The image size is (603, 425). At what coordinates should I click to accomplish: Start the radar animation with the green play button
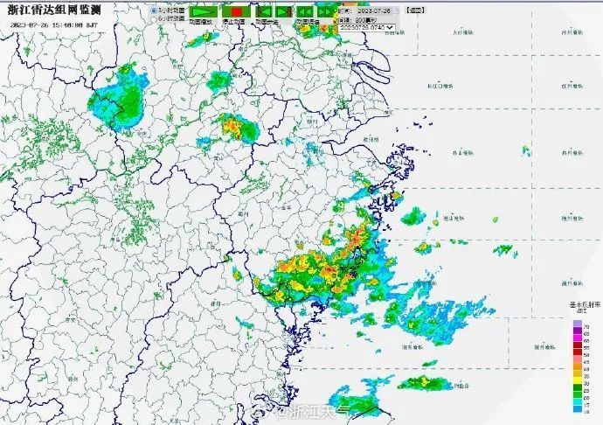pyautogui.click(x=204, y=12)
